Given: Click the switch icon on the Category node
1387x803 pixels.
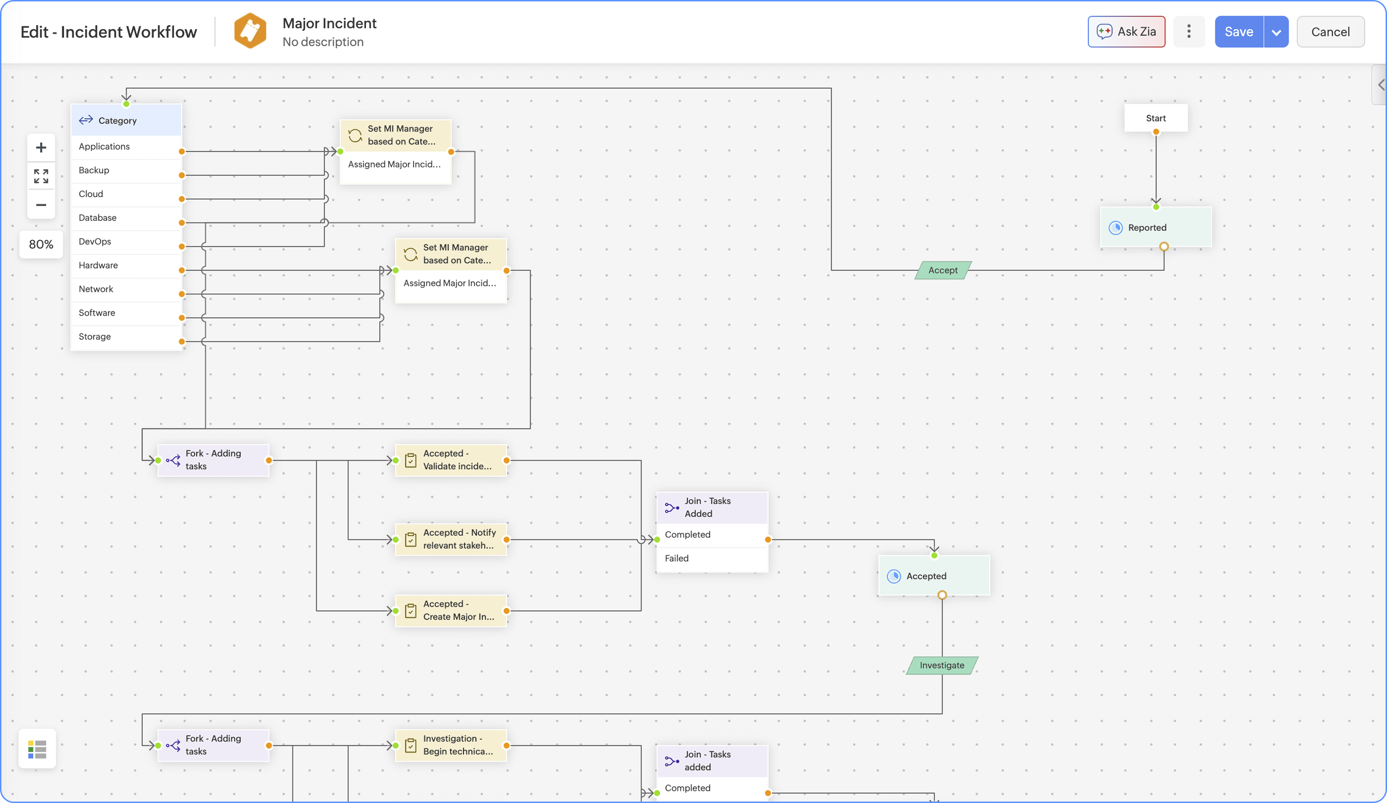Looking at the screenshot, I should (86, 120).
